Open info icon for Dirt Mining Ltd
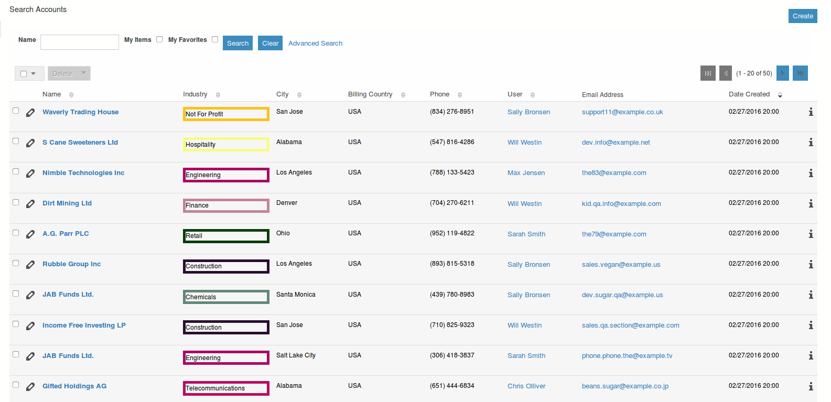Viewport: 831px width, 402px height. 811,203
